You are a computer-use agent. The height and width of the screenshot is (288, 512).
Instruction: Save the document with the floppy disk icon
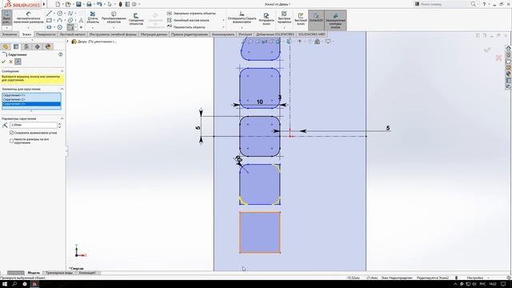click(78, 4)
